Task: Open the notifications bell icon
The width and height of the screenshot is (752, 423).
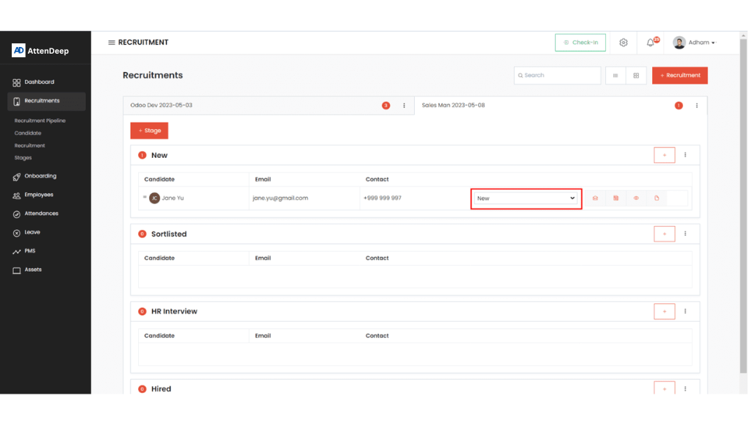Action: coord(651,43)
